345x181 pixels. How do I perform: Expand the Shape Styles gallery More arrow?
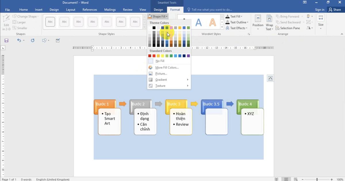(144, 27)
